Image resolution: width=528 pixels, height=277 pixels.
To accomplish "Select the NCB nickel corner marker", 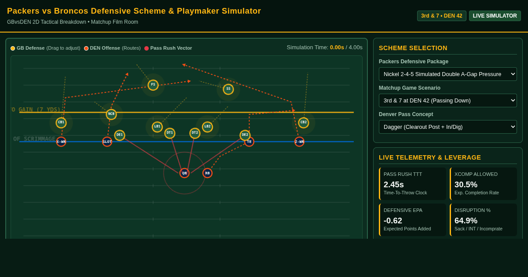I will coord(111,114).
